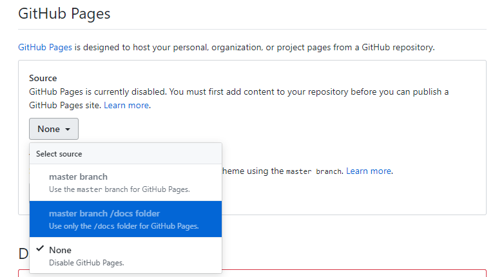Click the 'Select source' menu header

(x=126, y=153)
